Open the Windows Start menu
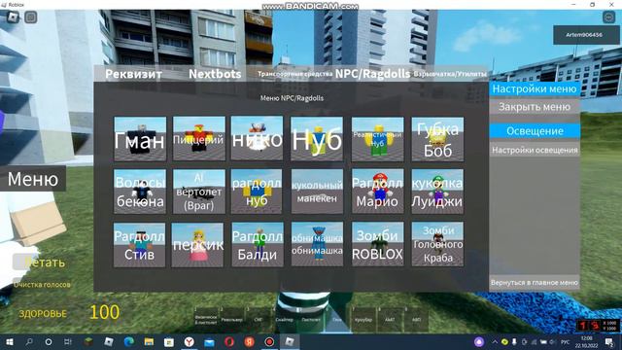This screenshot has width=622, height=350. (x=10, y=341)
